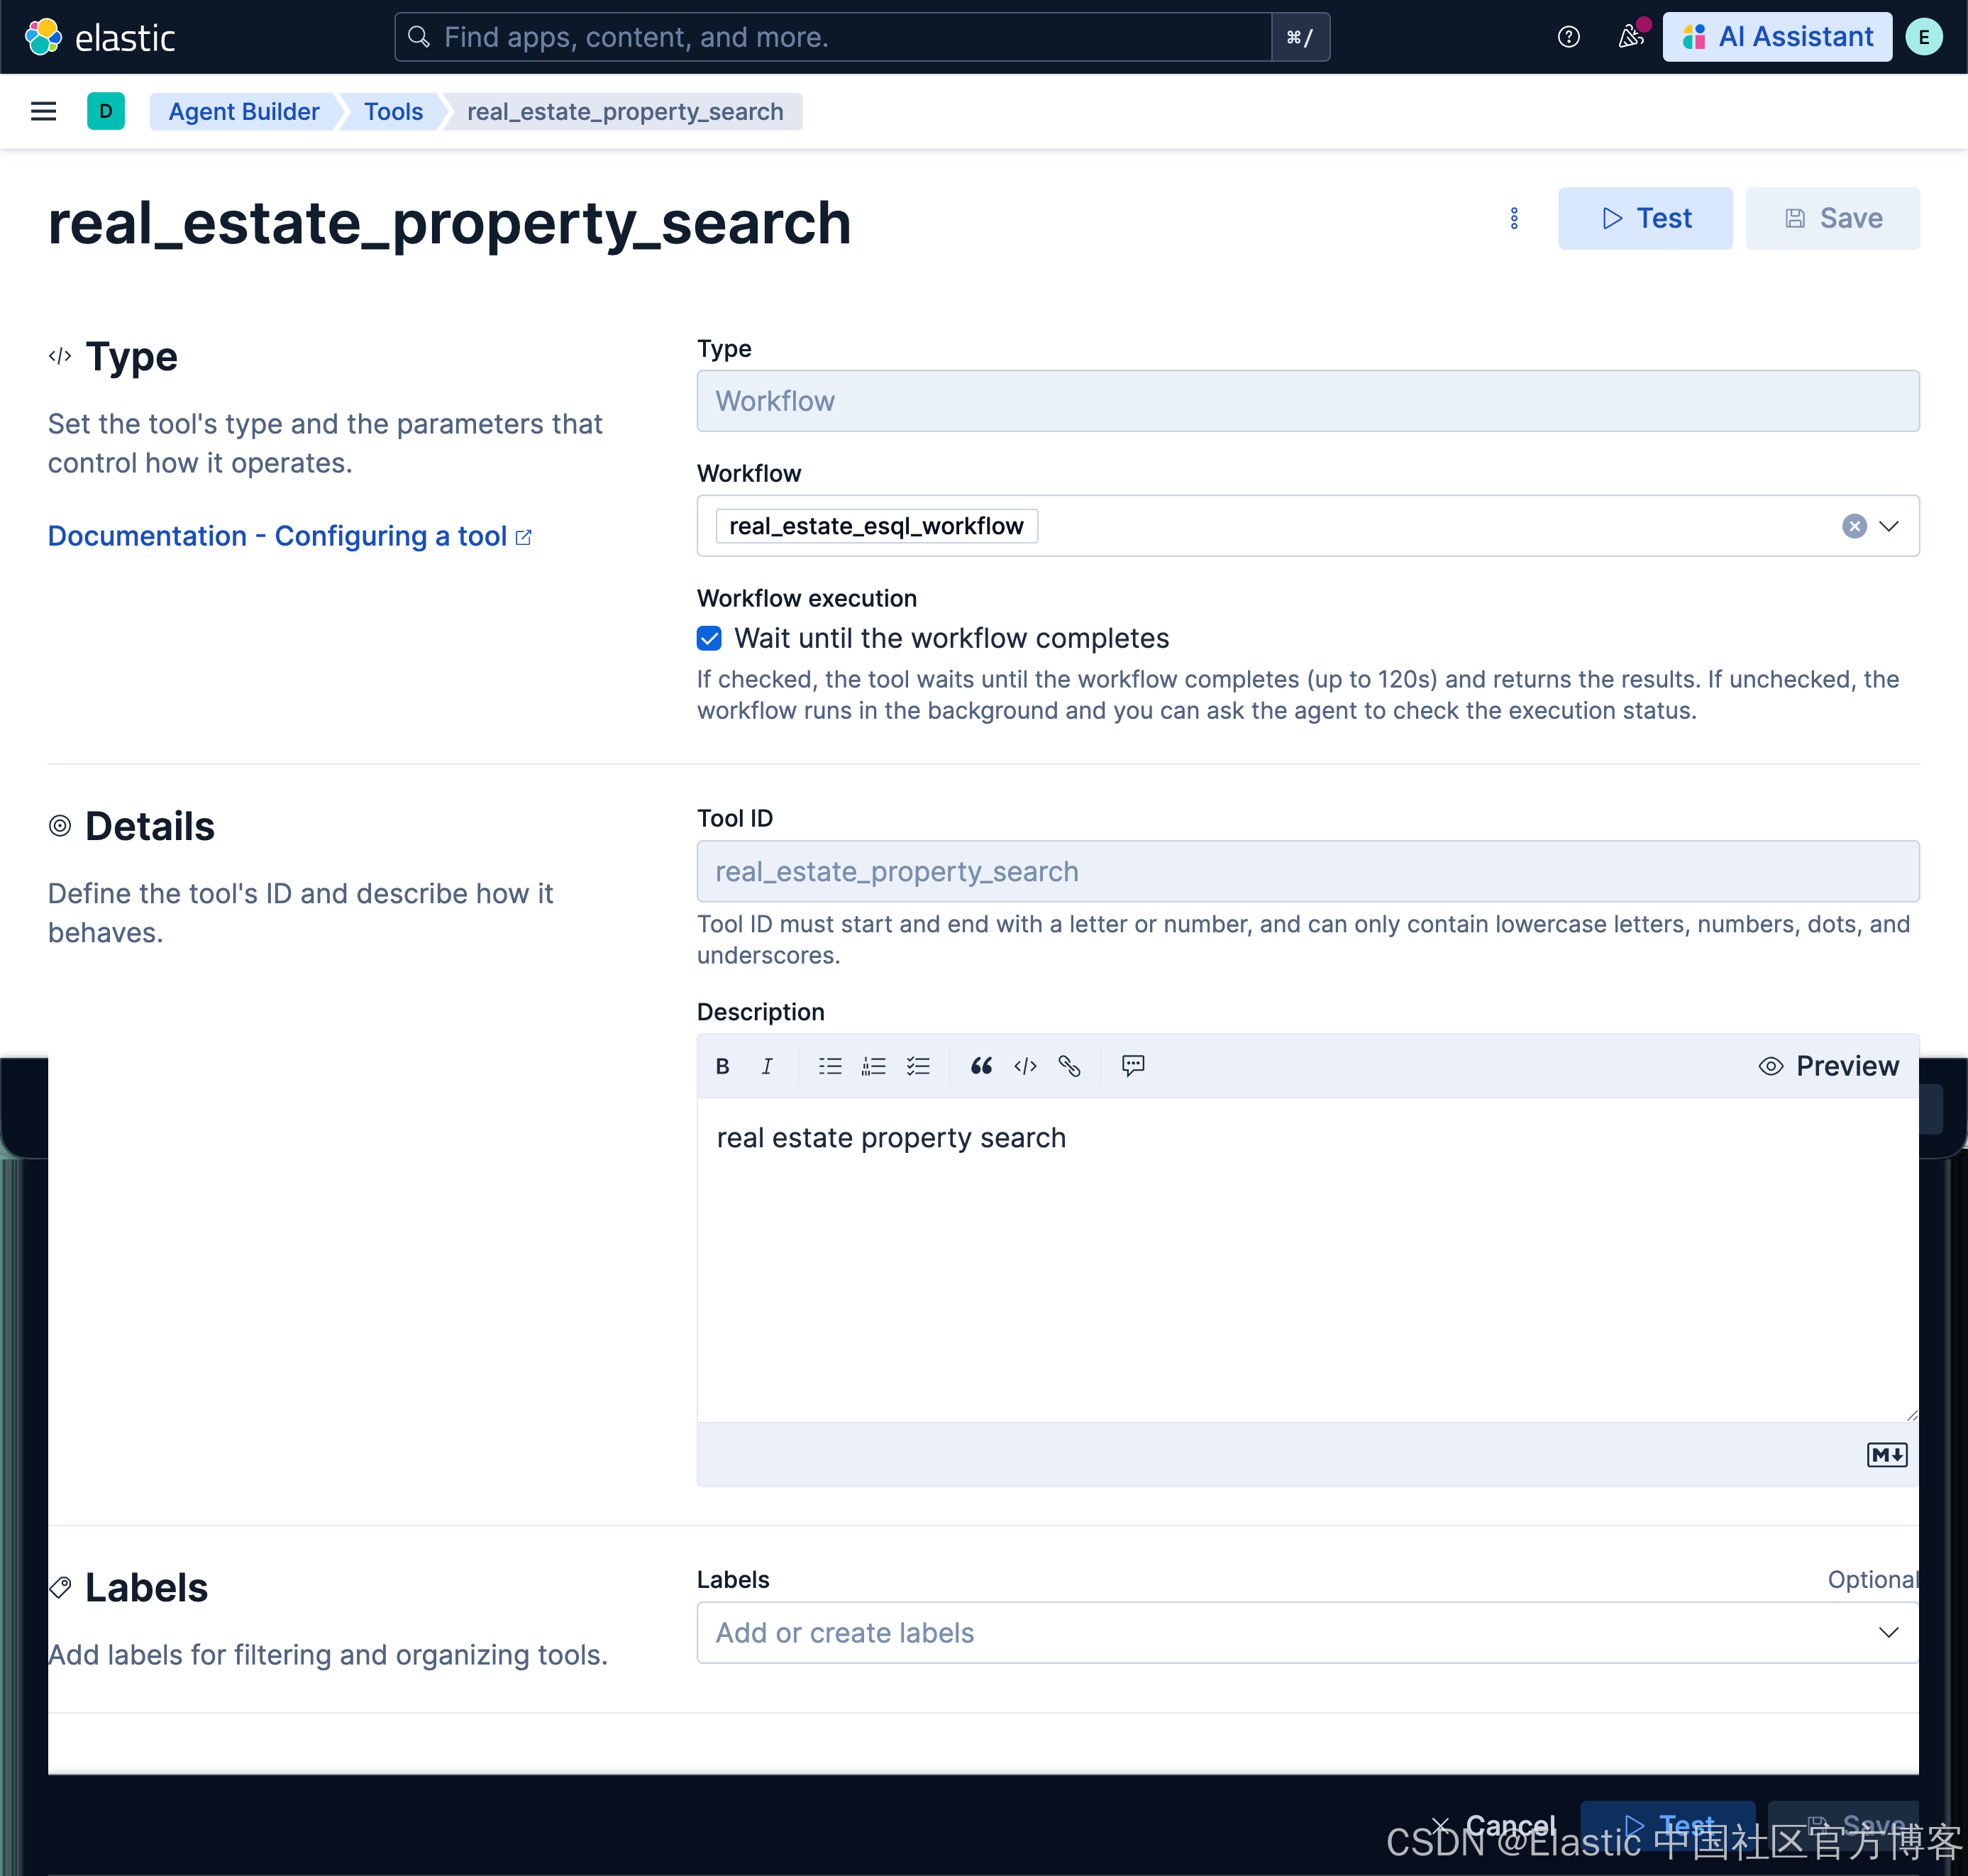Insert an unordered bullet list
1968x1876 pixels.
point(829,1066)
